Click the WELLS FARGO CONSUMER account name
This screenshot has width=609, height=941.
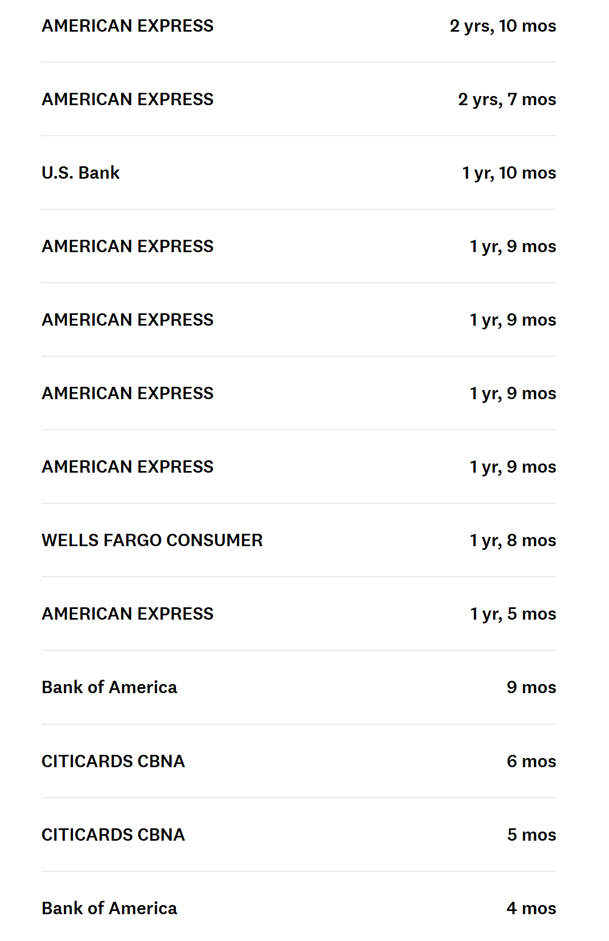tap(152, 540)
